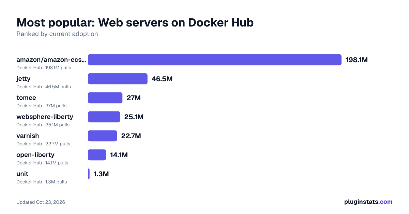Click the 1.3M value label
This screenshot has height=214, width=409.
coord(101,174)
